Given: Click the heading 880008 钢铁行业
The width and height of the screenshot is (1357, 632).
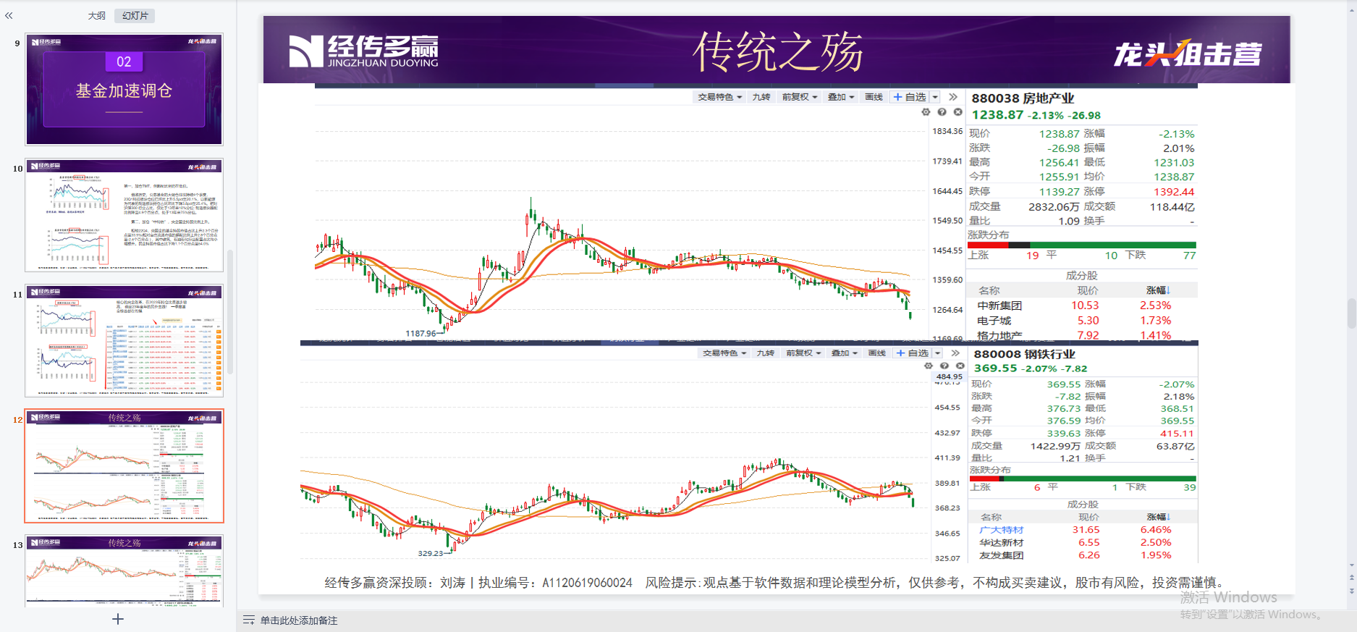Looking at the screenshot, I should pyautogui.click(x=1025, y=354).
